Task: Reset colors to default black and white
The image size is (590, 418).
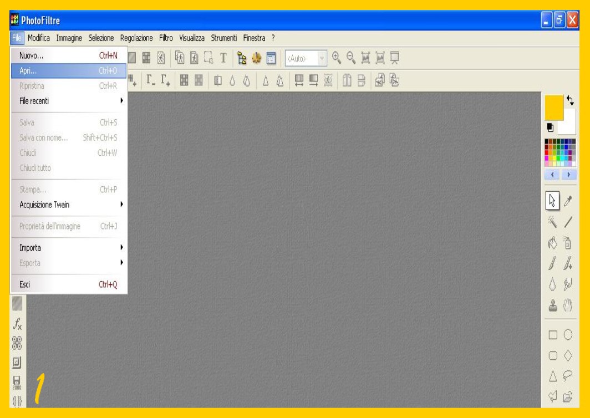Action: point(550,127)
